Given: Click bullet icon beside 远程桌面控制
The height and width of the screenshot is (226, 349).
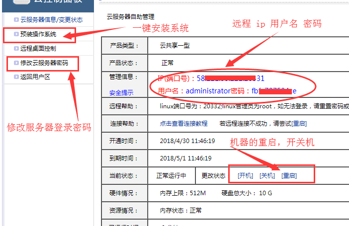Looking at the screenshot, I should (16, 48).
